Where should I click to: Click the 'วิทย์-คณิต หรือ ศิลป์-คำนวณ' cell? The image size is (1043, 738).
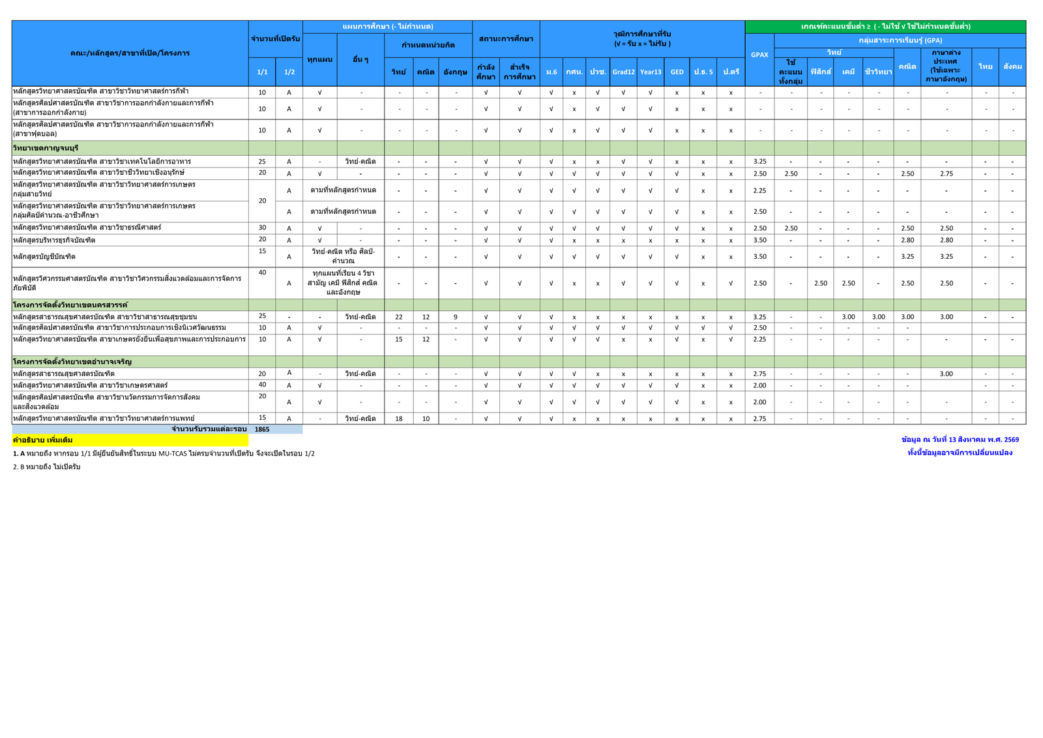(344, 256)
